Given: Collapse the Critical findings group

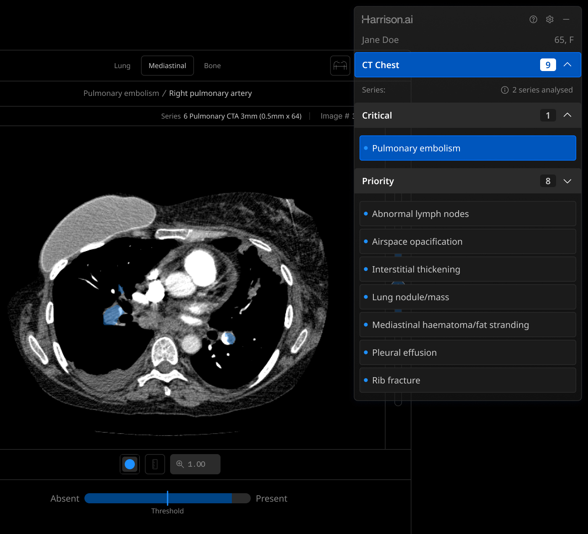Looking at the screenshot, I should coord(567,115).
